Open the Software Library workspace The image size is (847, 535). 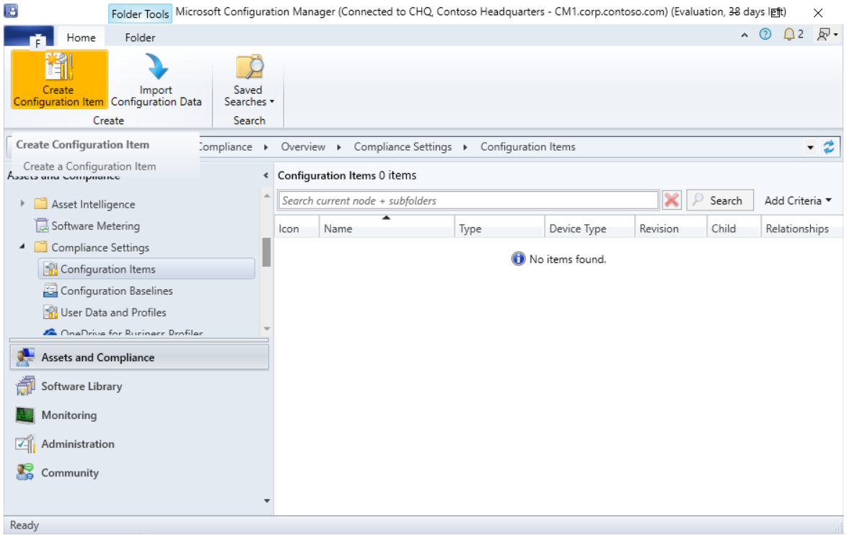click(139, 386)
